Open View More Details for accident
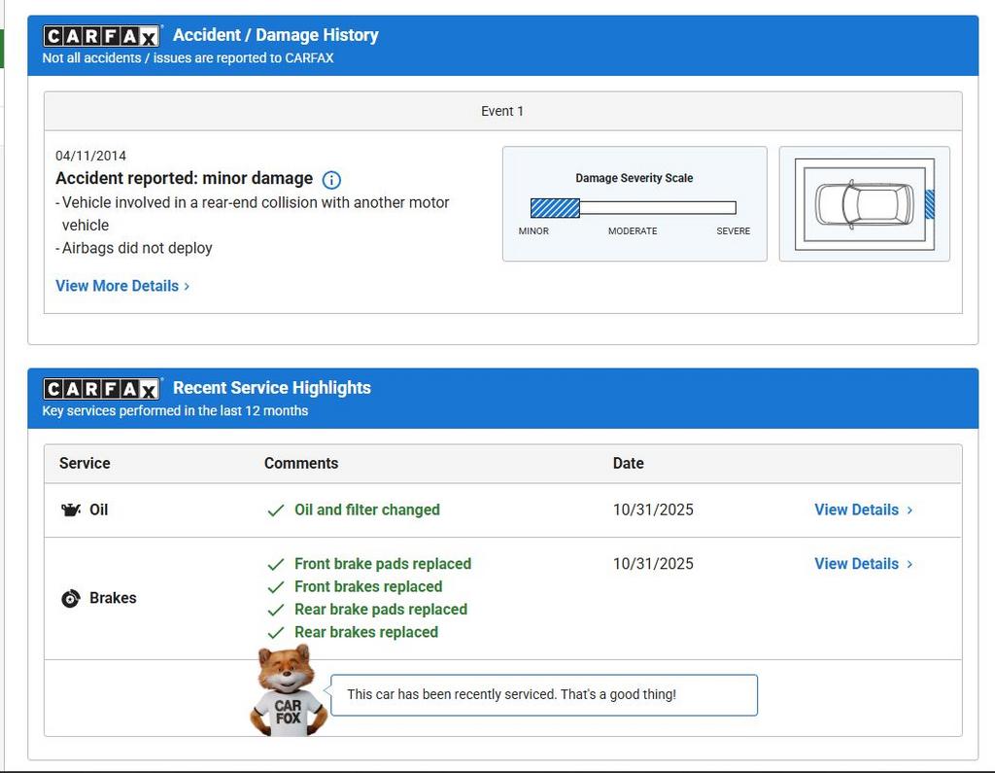 [122, 286]
